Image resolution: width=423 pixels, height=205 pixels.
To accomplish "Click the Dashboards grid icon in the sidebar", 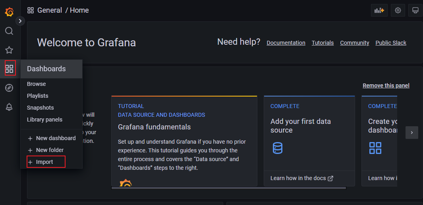I will click(x=10, y=69).
